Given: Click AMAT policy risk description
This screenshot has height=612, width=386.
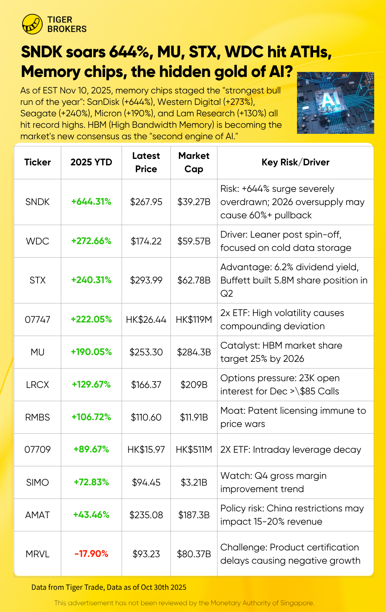Looking at the screenshot, I should [292, 515].
